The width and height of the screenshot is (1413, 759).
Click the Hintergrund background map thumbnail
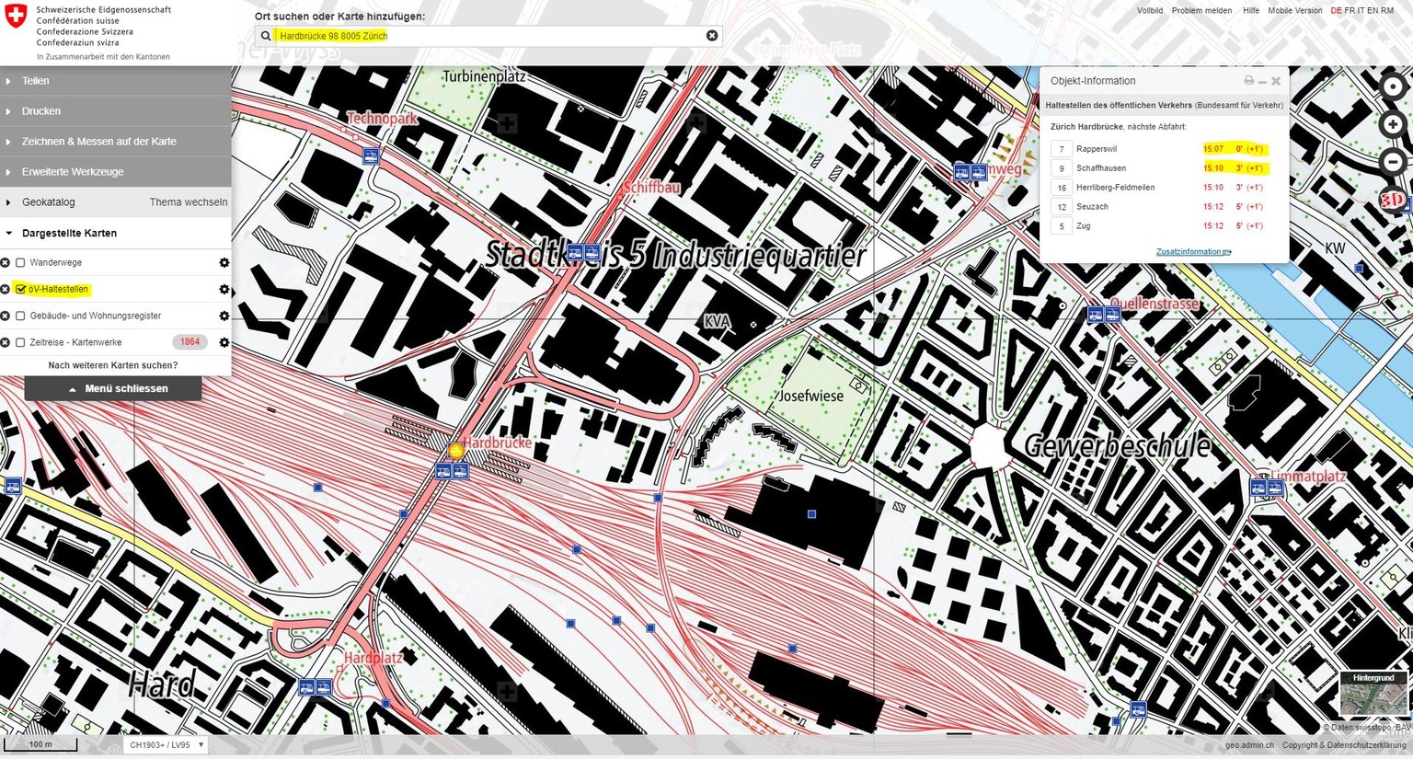pyautogui.click(x=1373, y=695)
